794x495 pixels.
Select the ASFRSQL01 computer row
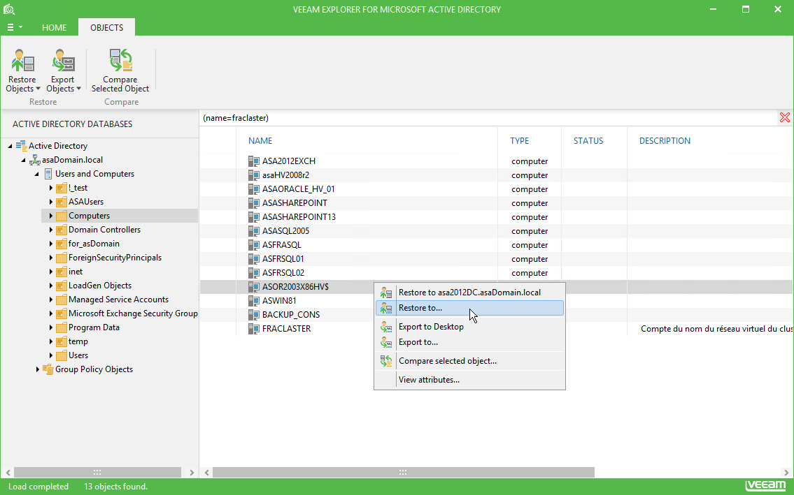click(x=496, y=259)
